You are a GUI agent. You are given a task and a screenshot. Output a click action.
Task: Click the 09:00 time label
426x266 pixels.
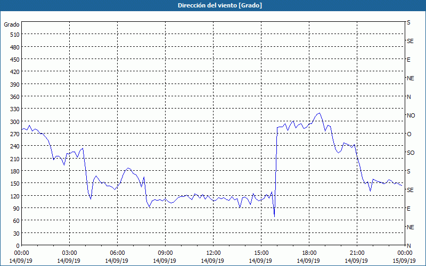point(165,253)
